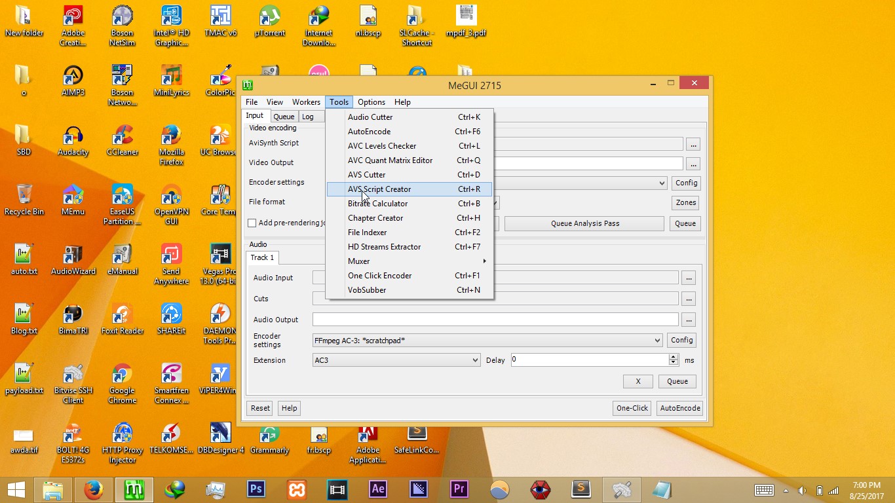
Task: Open the View menu
Action: [275, 102]
